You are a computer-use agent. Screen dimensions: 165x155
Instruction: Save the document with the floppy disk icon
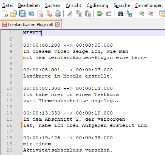tap(22, 13)
